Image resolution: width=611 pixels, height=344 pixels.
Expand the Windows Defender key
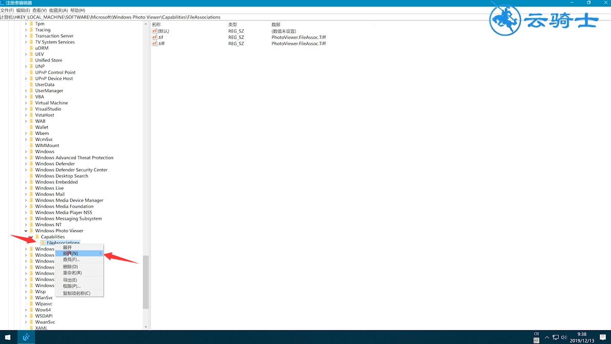coord(26,164)
